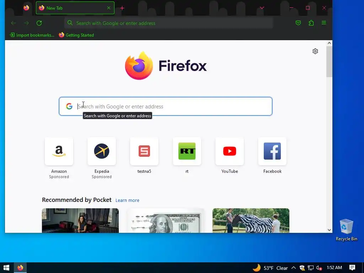The height and width of the screenshot is (273, 364).
Task: Open the notification center icon
Action: coord(352,268)
